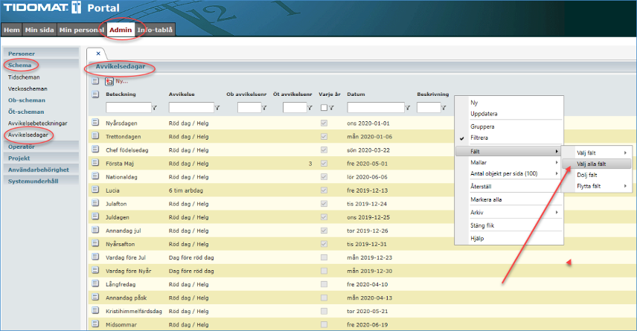Open the row icon for Trettondagen
The image size is (637, 331).
[x=95, y=135]
